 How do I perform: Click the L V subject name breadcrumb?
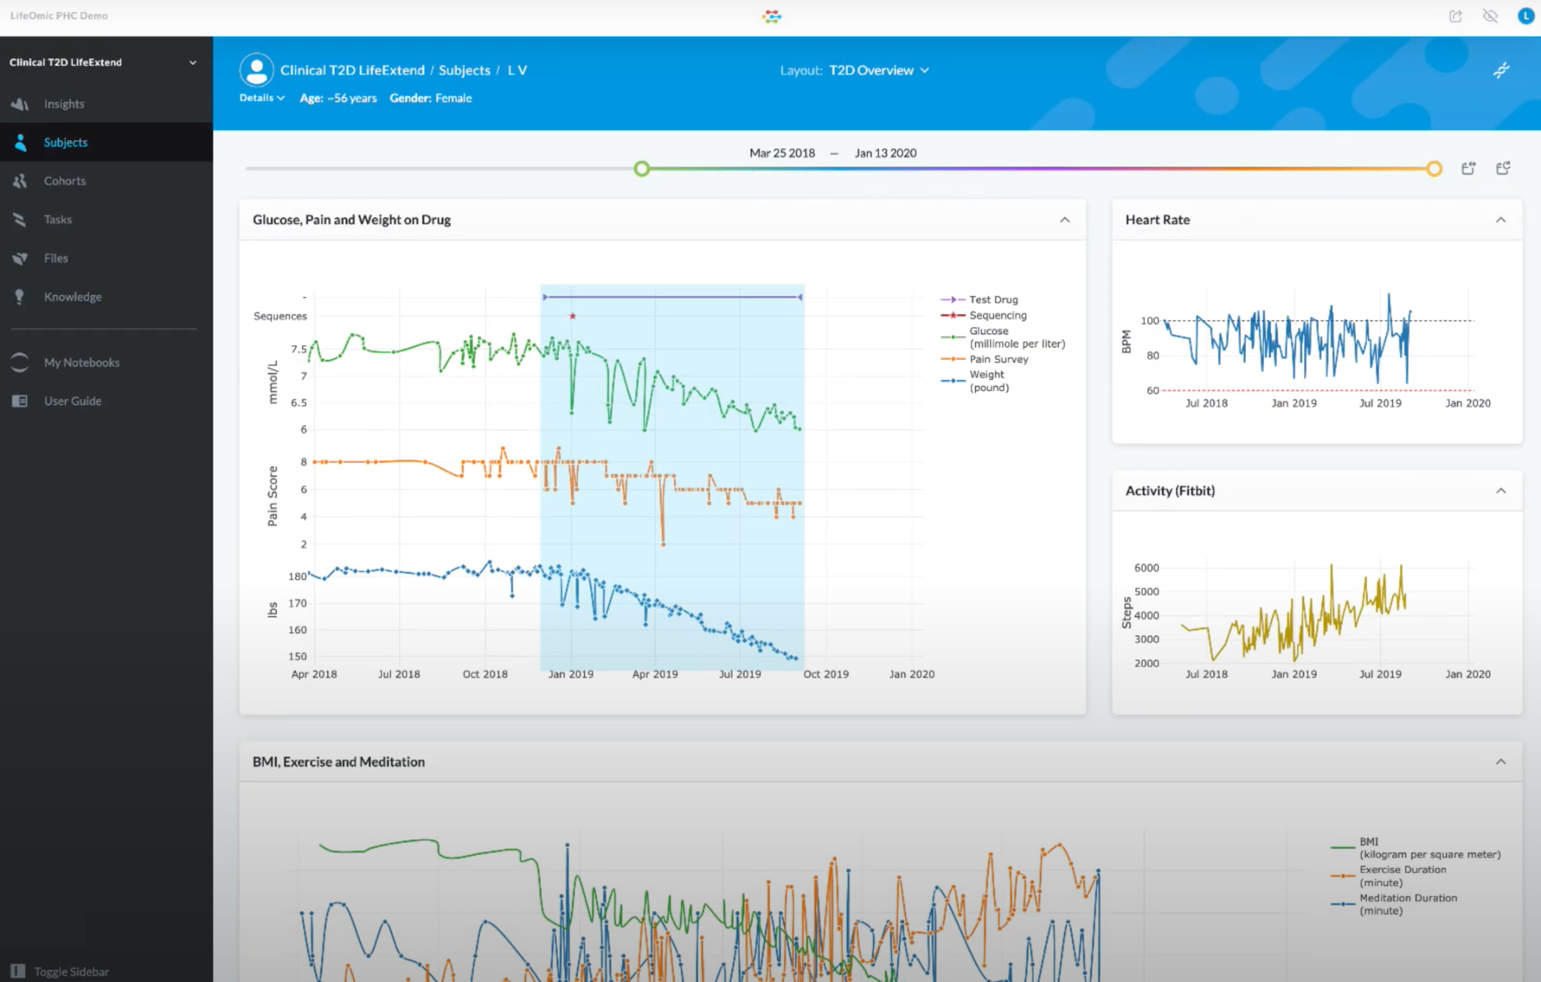(517, 70)
